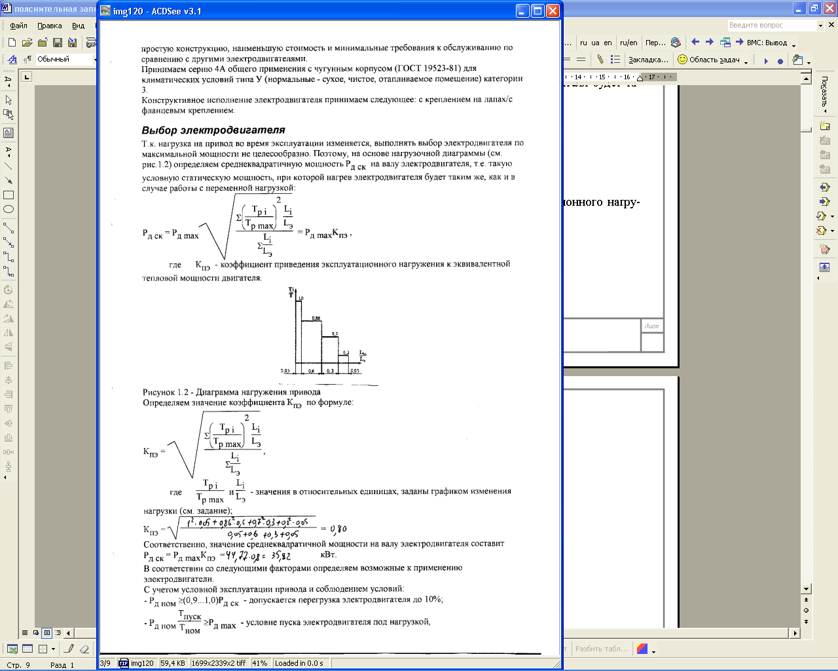This screenshot has height=671, width=838.
Task: Click the tab stop selector at ruler corner
Action: point(26,77)
